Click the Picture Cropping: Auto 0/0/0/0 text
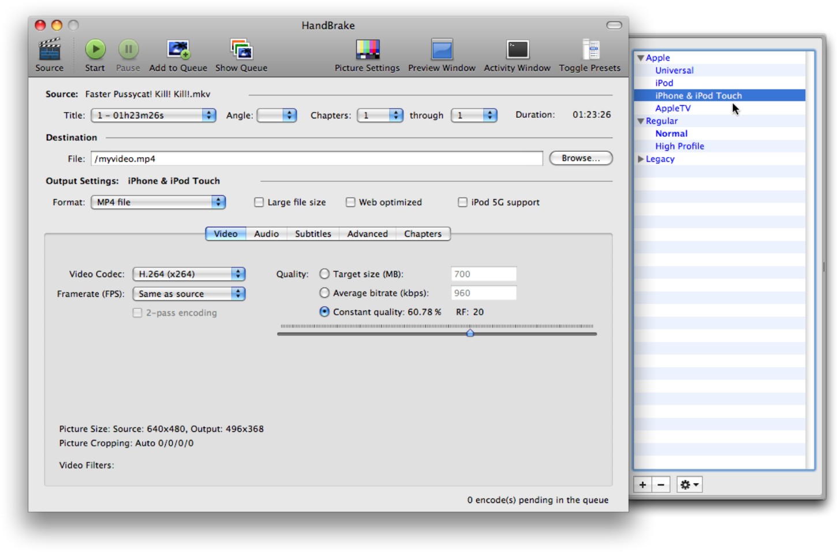The height and width of the screenshot is (552, 837). point(126,443)
